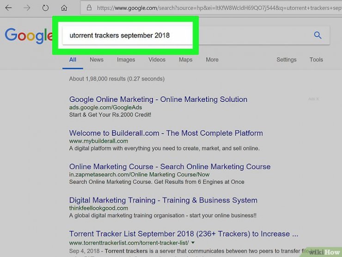Click 'Start & Get Your Rs.2000 Credit!' text

(110, 115)
